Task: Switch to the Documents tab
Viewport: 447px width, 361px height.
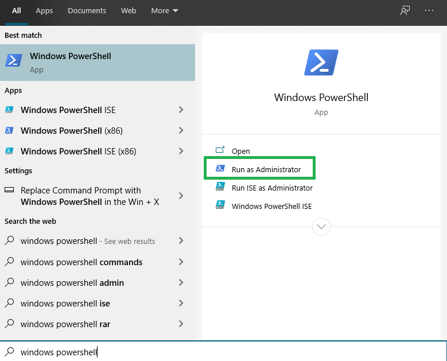Action: coord(87,11)
